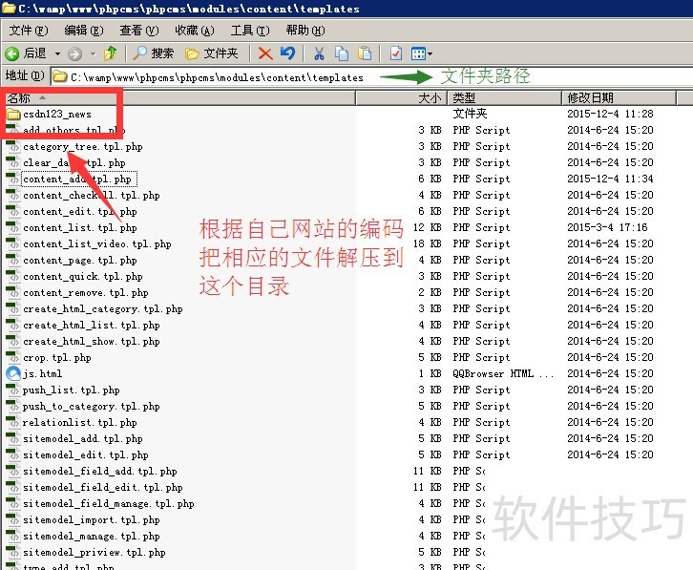Select file create_html_show.tpl.php
Screen dimensions: 693x570
[92, 342]
